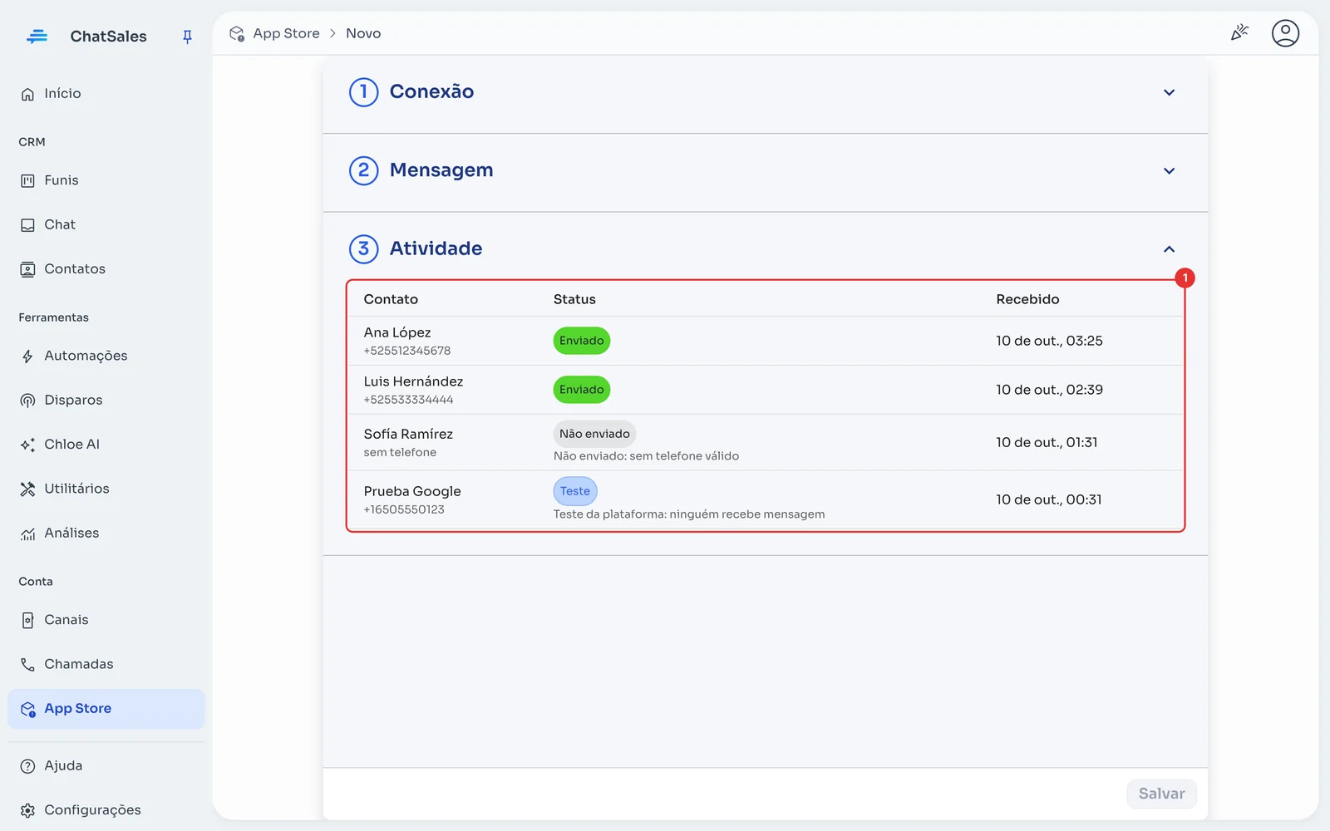Viewport: 1330px width, 831px height.
Task: Click the Automações lightning icon
Action: click(27, 356)
